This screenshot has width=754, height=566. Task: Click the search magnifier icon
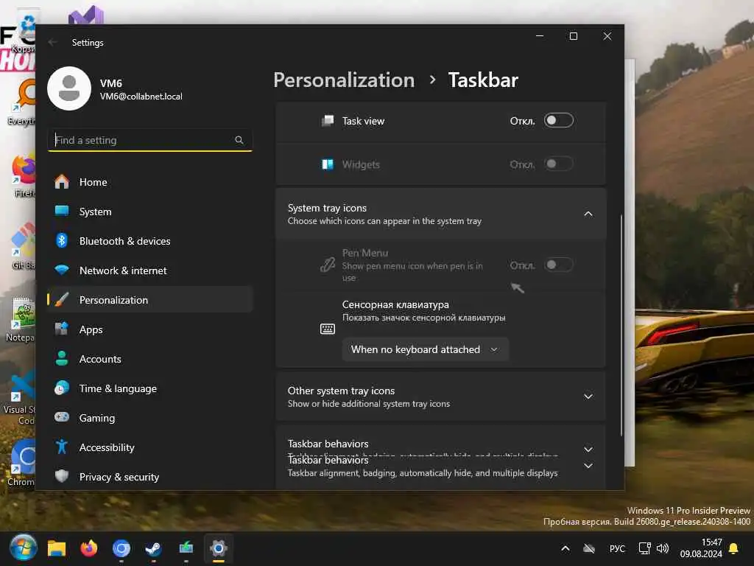click(x=239, y=140)
